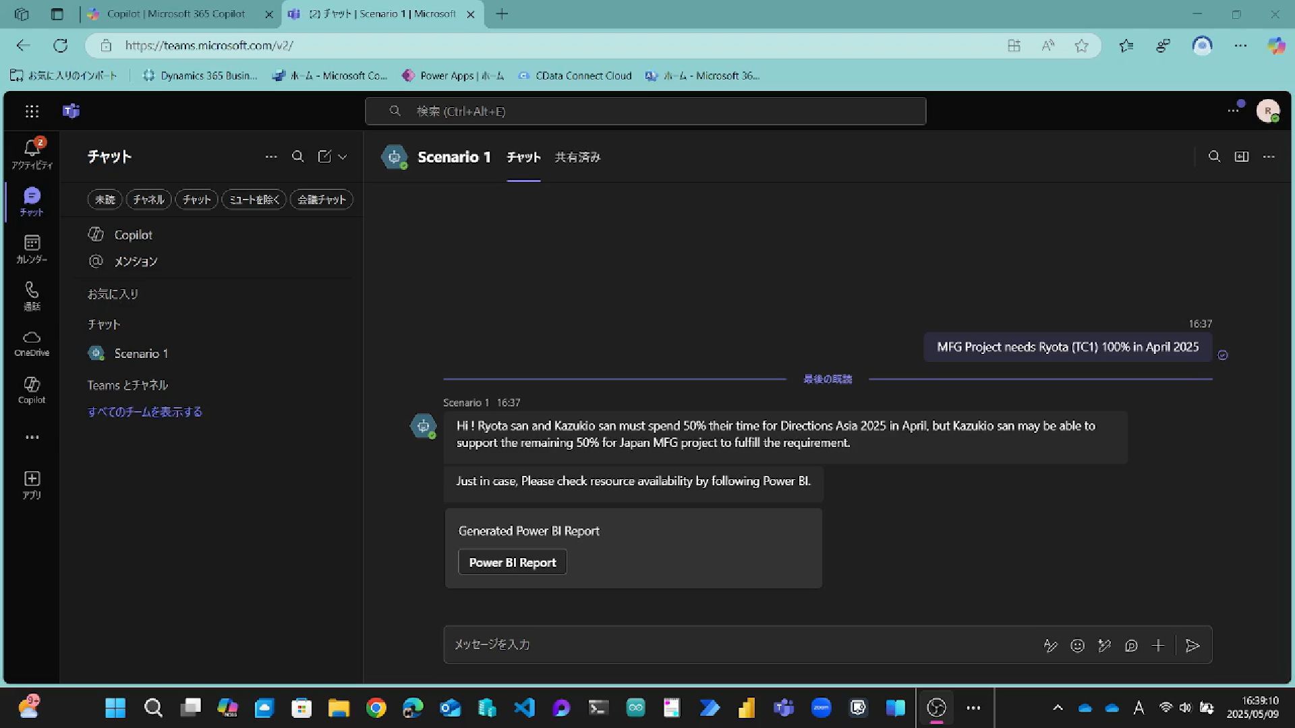Select the Copilot Microsoft 365 browser tab

point(175,13)
